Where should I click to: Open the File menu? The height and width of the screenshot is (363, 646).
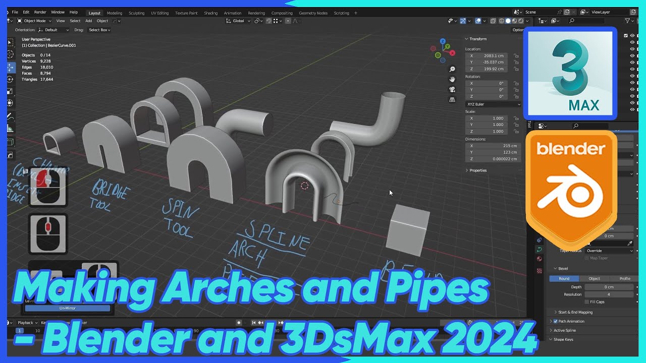15,12
